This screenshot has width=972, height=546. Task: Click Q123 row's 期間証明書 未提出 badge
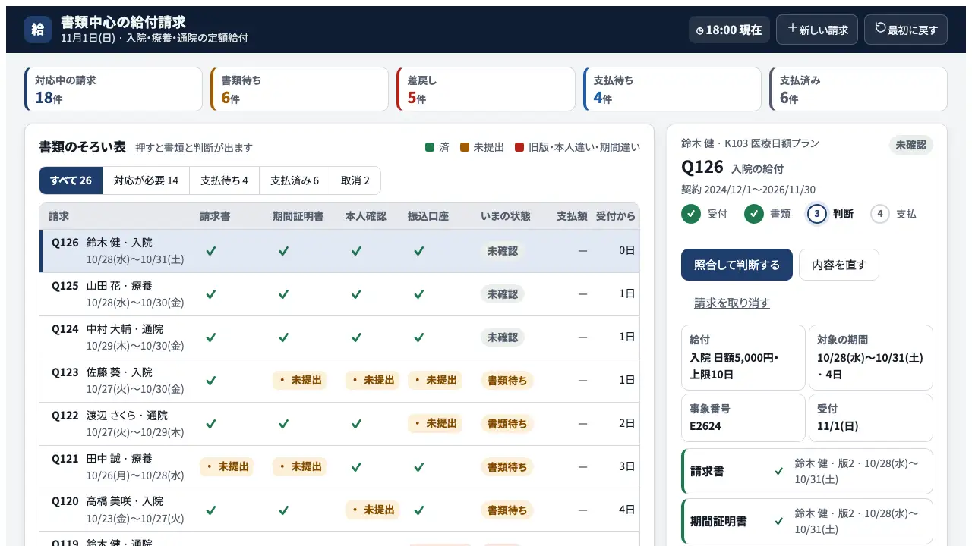coord(299,381)
